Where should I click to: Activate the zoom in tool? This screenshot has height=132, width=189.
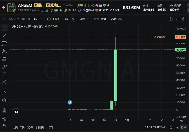(x=4, y=100)
